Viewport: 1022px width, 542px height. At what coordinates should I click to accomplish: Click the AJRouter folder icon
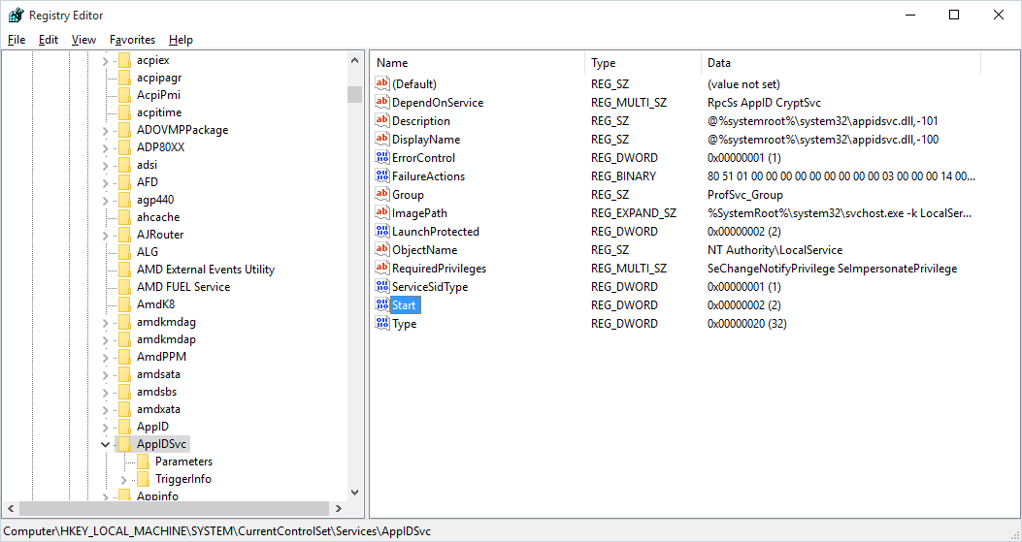[124, 234]
